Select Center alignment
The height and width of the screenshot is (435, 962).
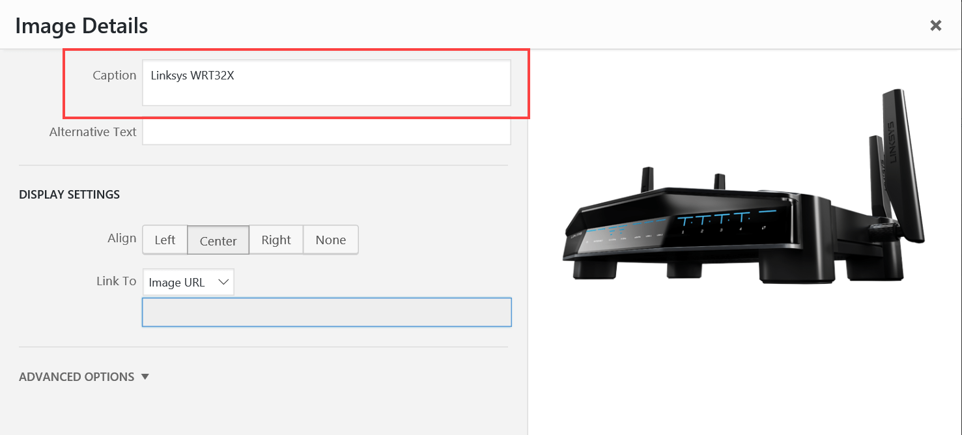(x=218, y=240)
